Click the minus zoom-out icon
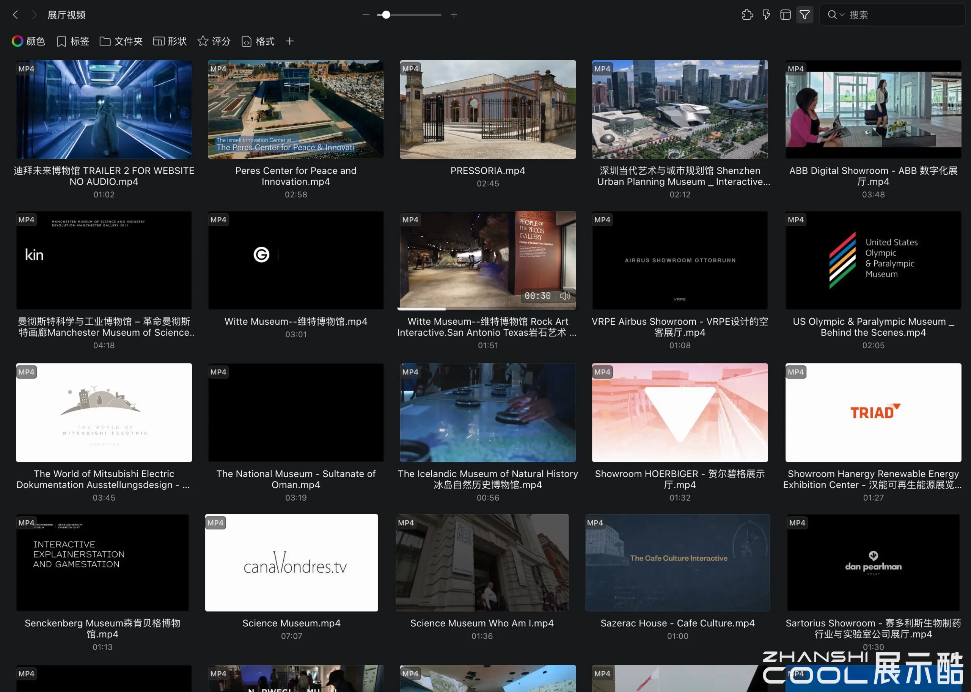The image size is (971, 692). click(366, 15)
